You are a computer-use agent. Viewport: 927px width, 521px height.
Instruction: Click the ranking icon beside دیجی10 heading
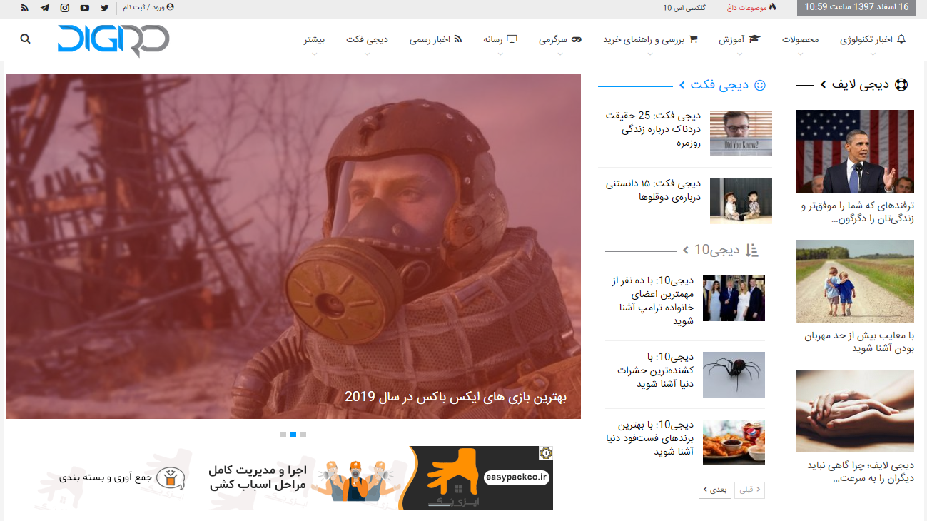point(751,251)
